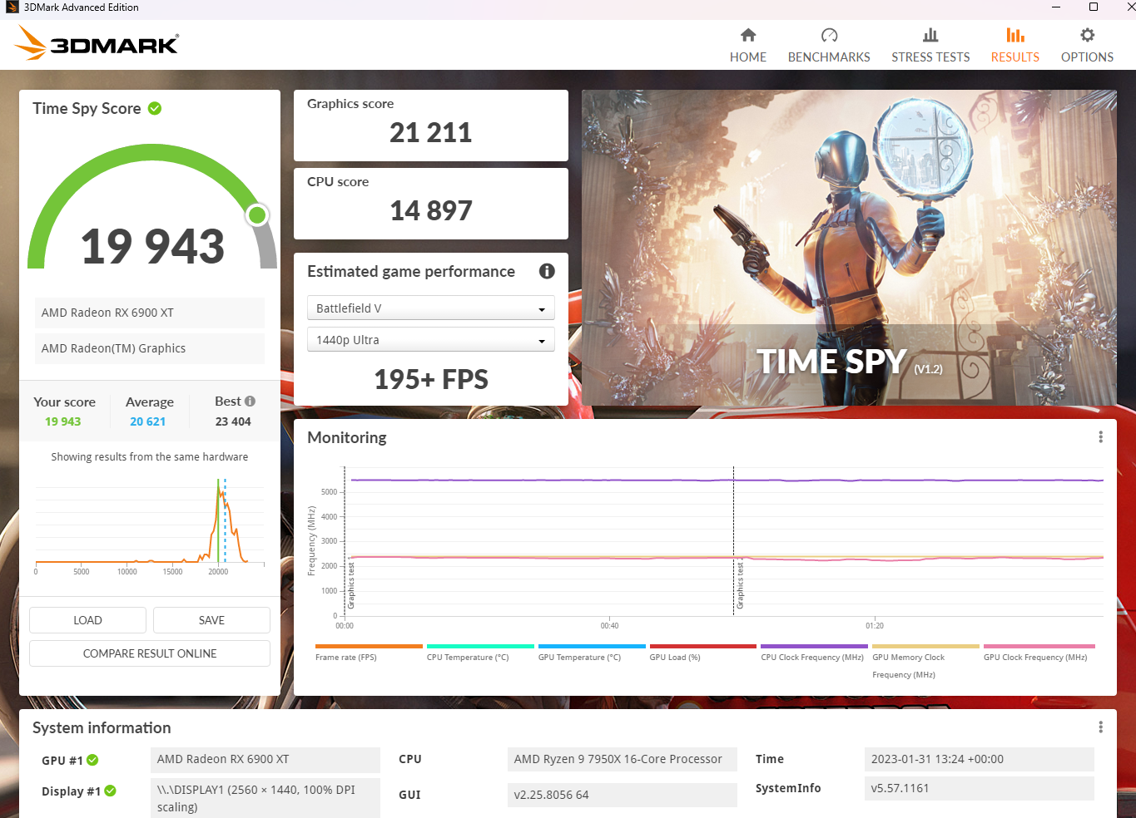Toggle the CPU Clock Frequency legend series

point(812,657)
